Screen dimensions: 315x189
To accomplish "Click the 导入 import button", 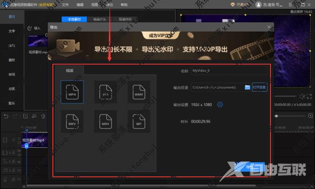I will (x=34, y=28).
